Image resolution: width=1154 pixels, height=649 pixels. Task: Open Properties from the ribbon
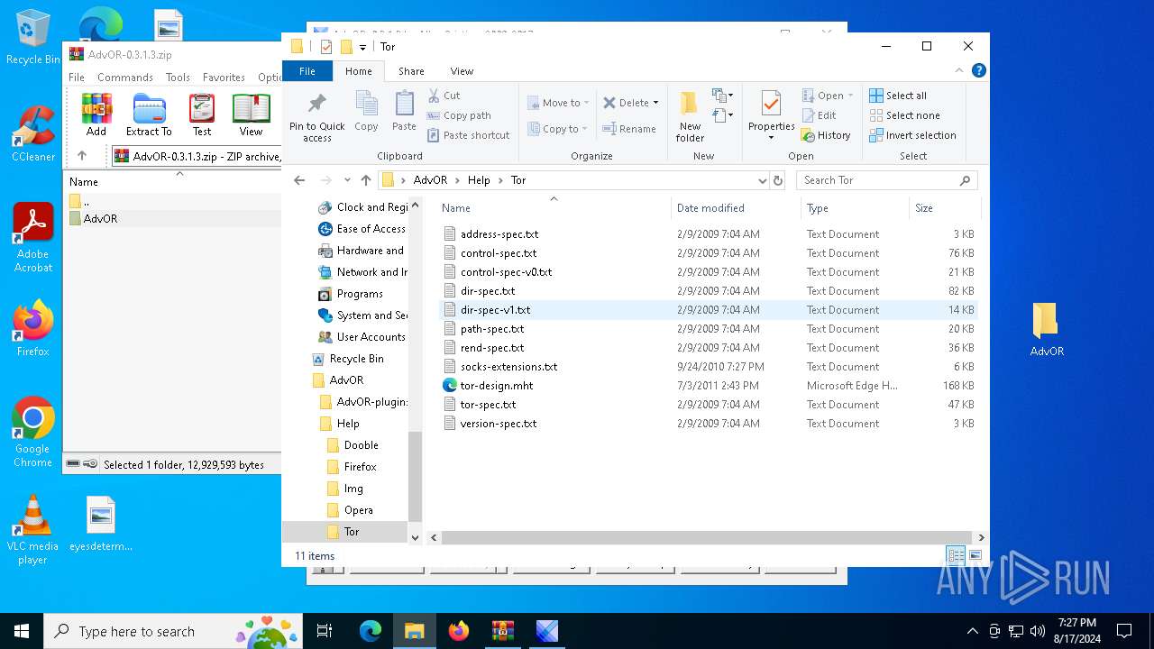click(x=771, y=116)
